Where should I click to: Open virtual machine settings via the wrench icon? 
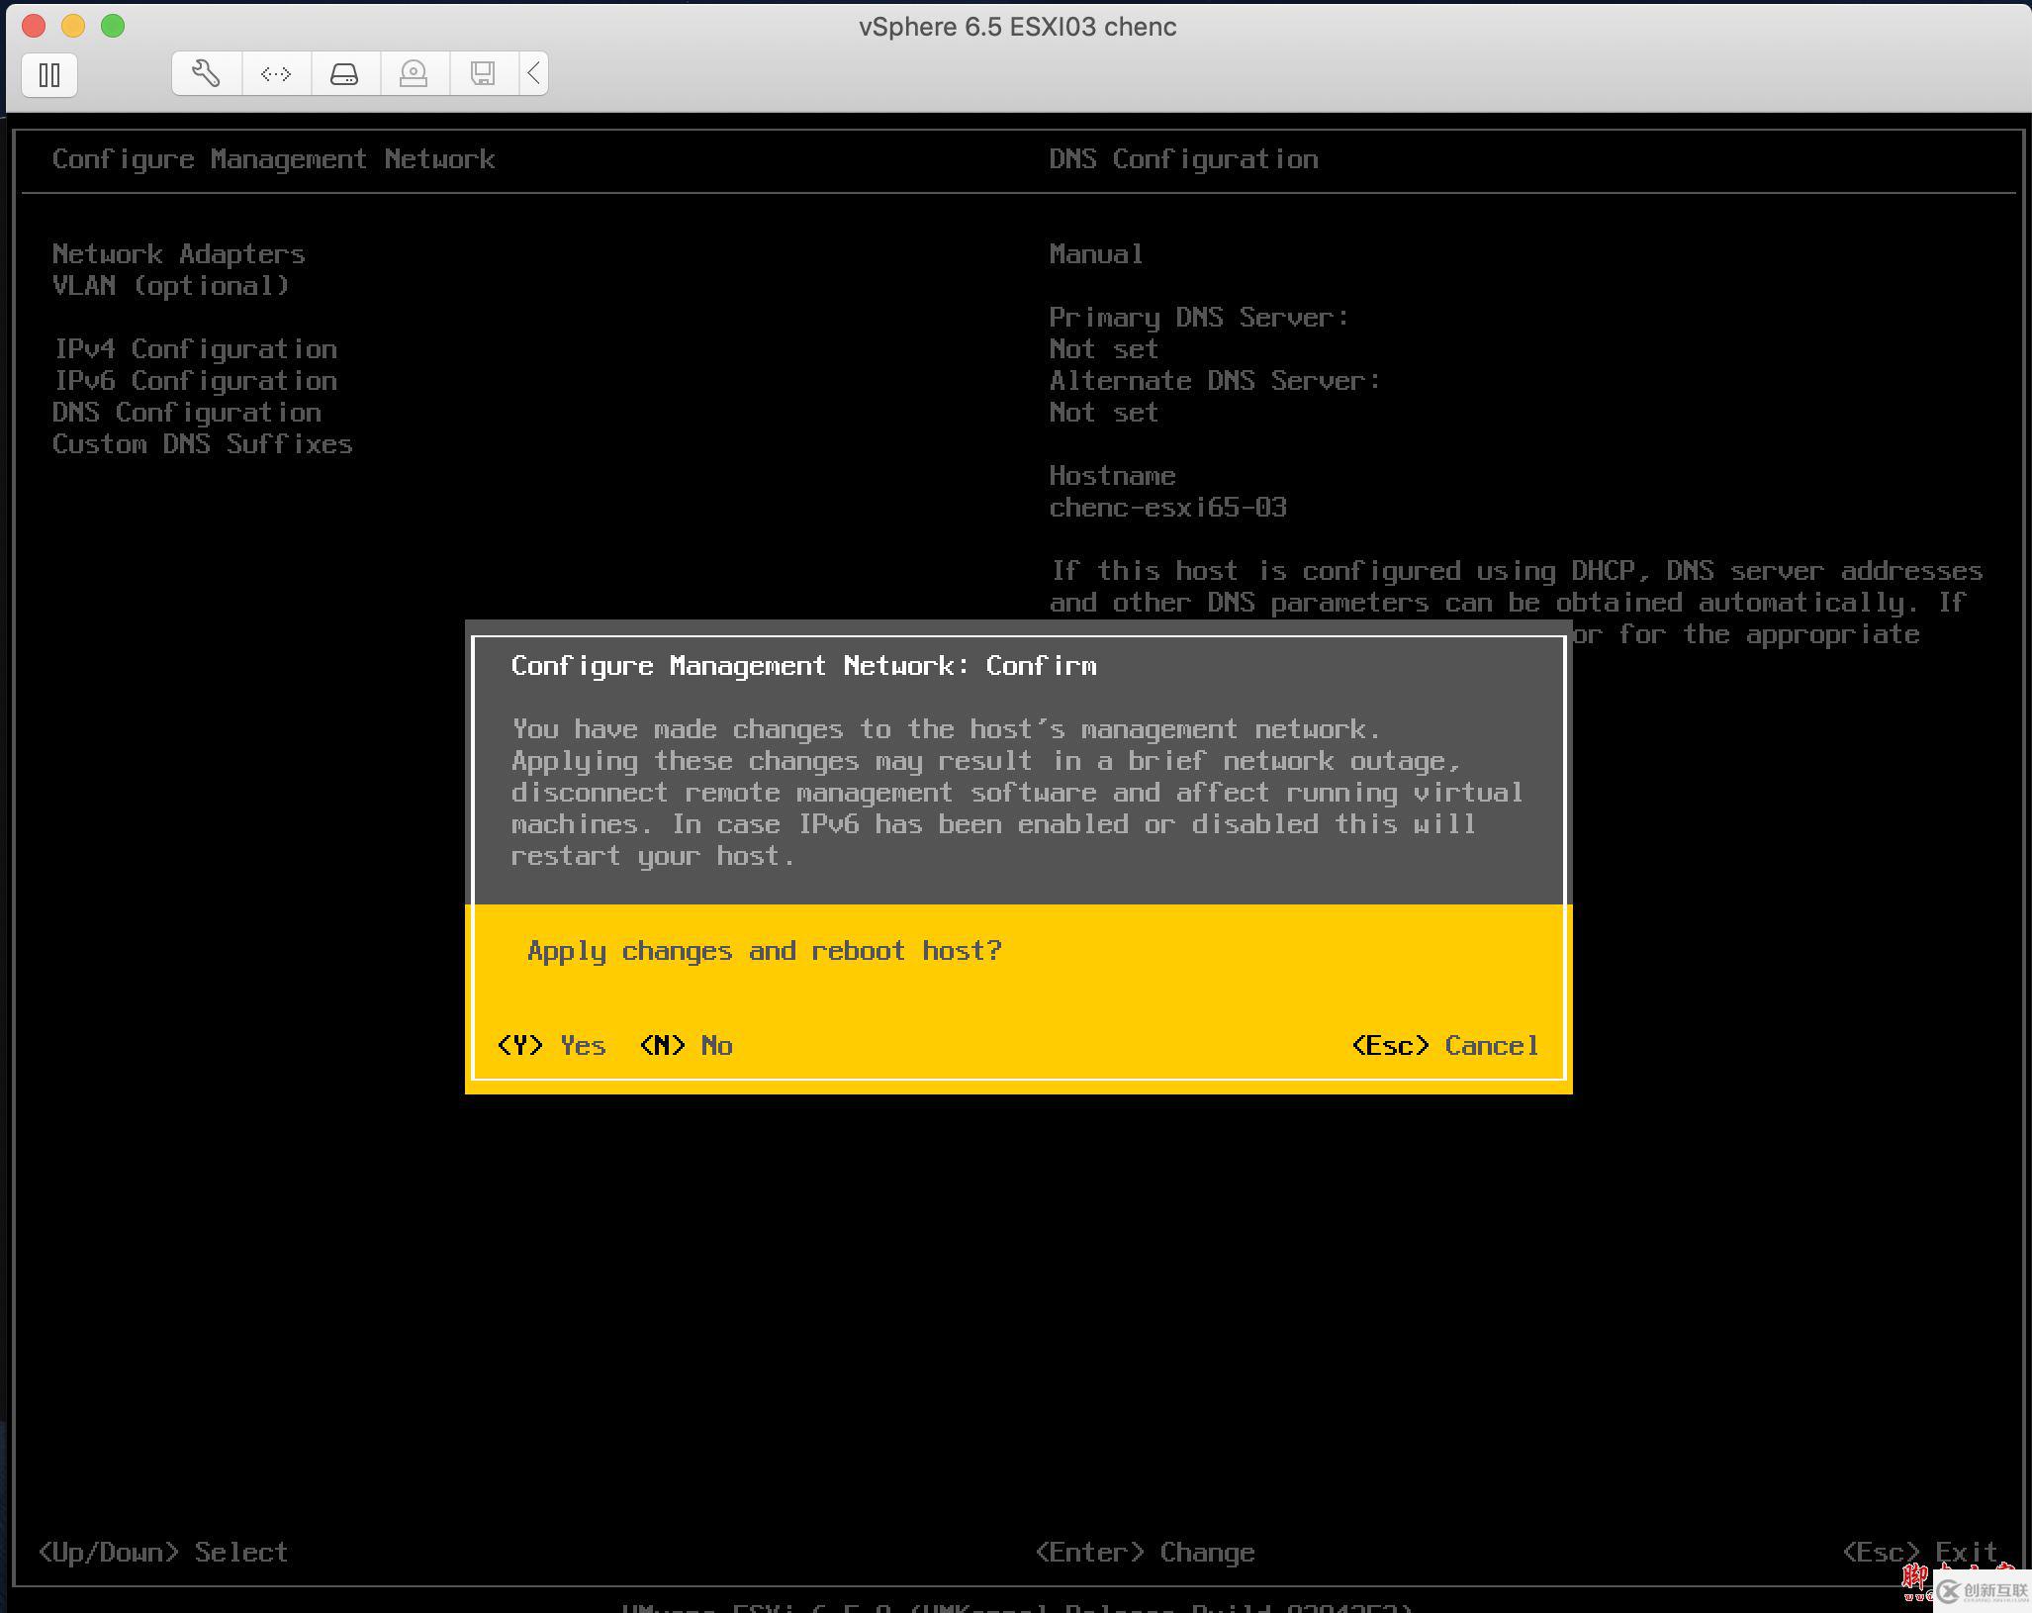coord(204,72)
